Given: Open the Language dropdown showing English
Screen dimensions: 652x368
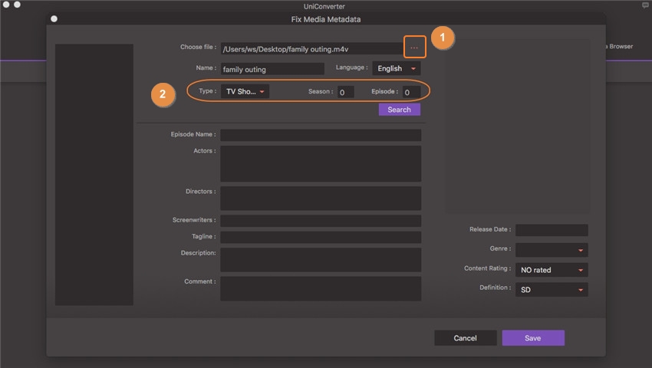Looking at the screenshot, I should pos(397,68).
